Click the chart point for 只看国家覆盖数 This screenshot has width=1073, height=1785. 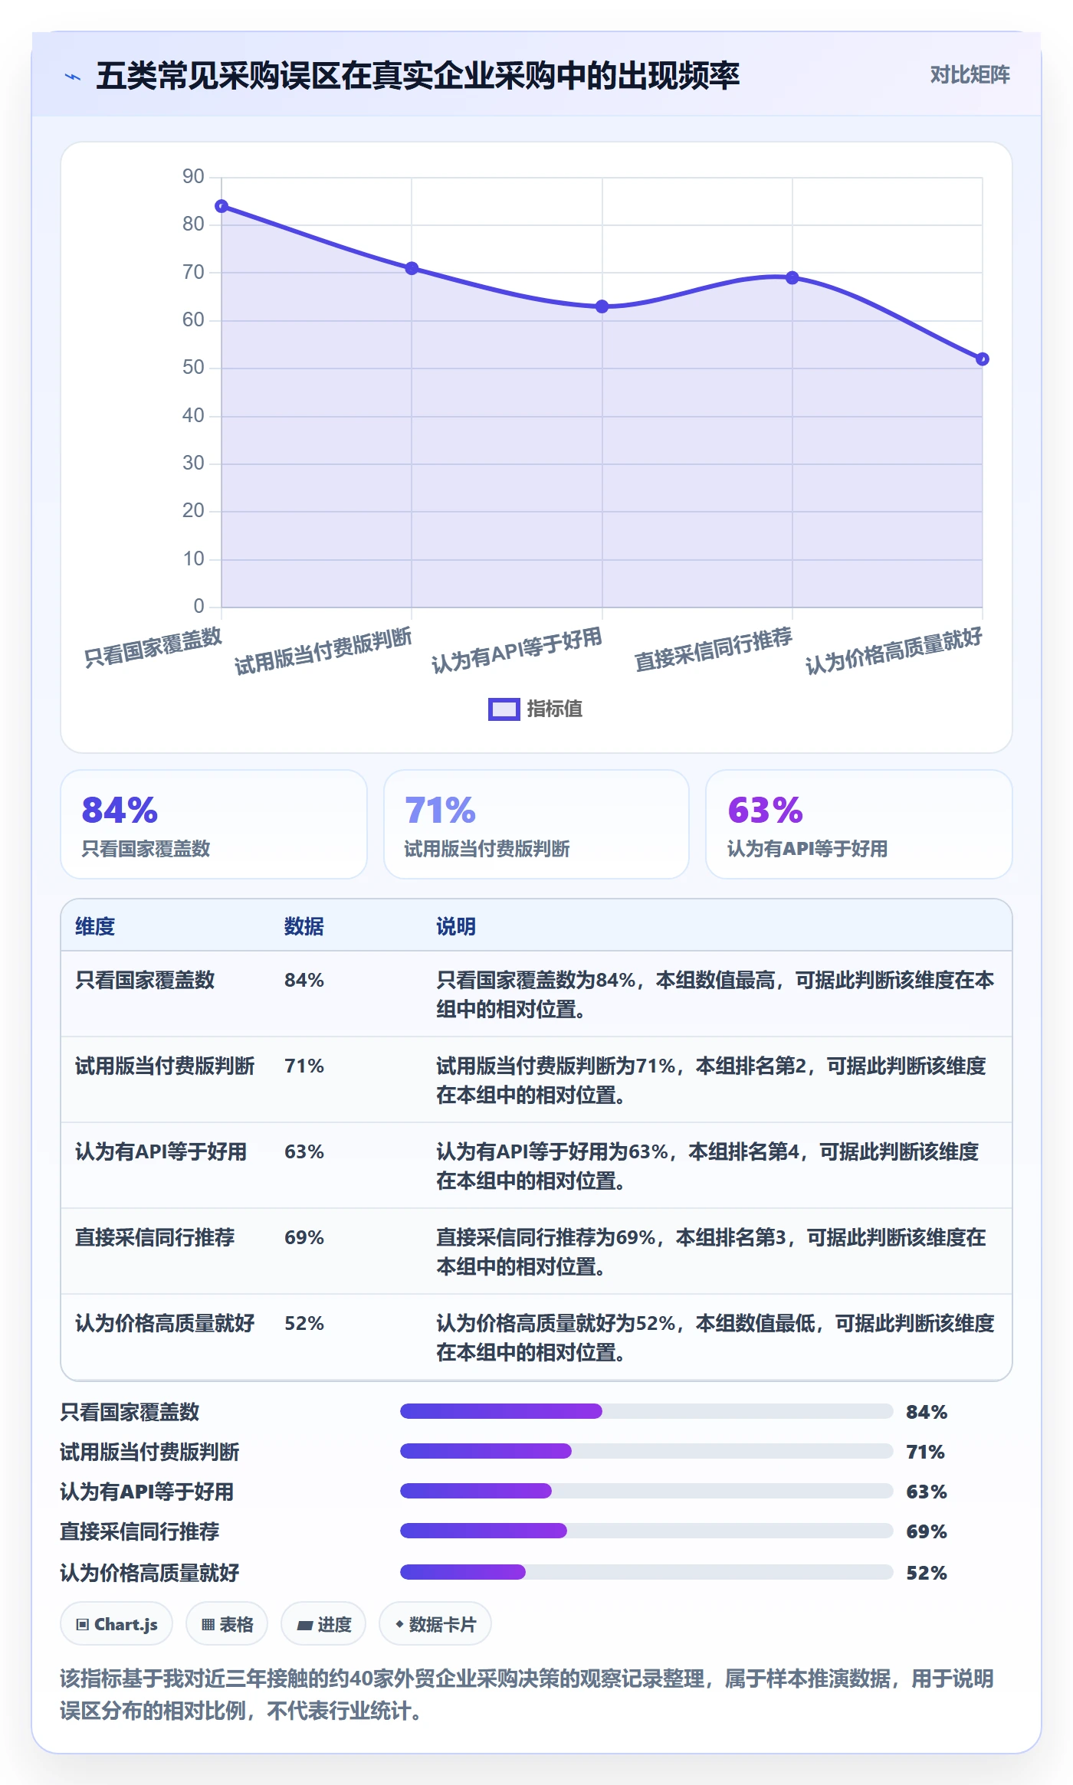coord(221,206)
